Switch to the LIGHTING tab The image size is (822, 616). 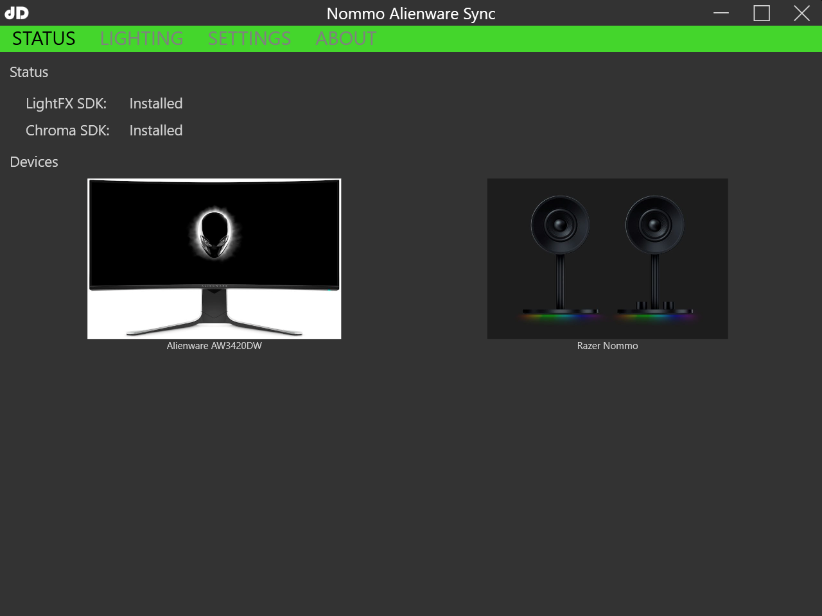(141, 38)
